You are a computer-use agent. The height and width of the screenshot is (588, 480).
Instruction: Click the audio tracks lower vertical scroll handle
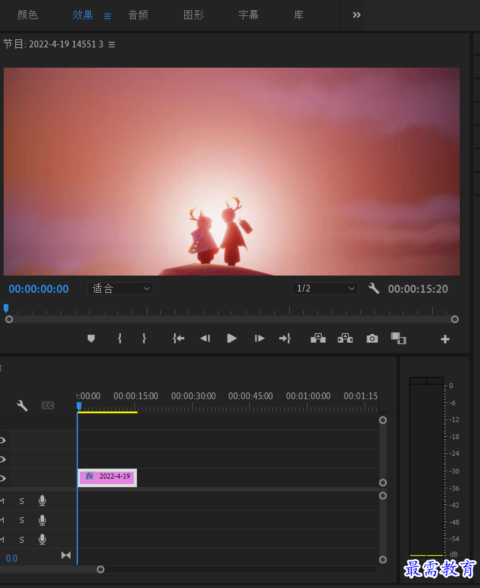[383, 560]
